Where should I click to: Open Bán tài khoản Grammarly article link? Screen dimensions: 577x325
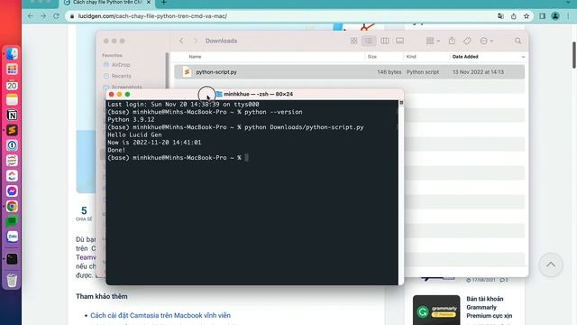[x=489, y=307]
